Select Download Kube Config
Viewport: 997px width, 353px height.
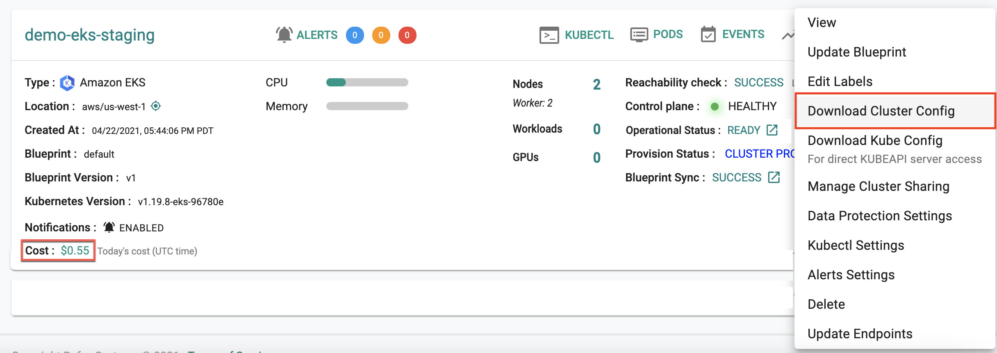pyautogui.click(x=895, y=149)
